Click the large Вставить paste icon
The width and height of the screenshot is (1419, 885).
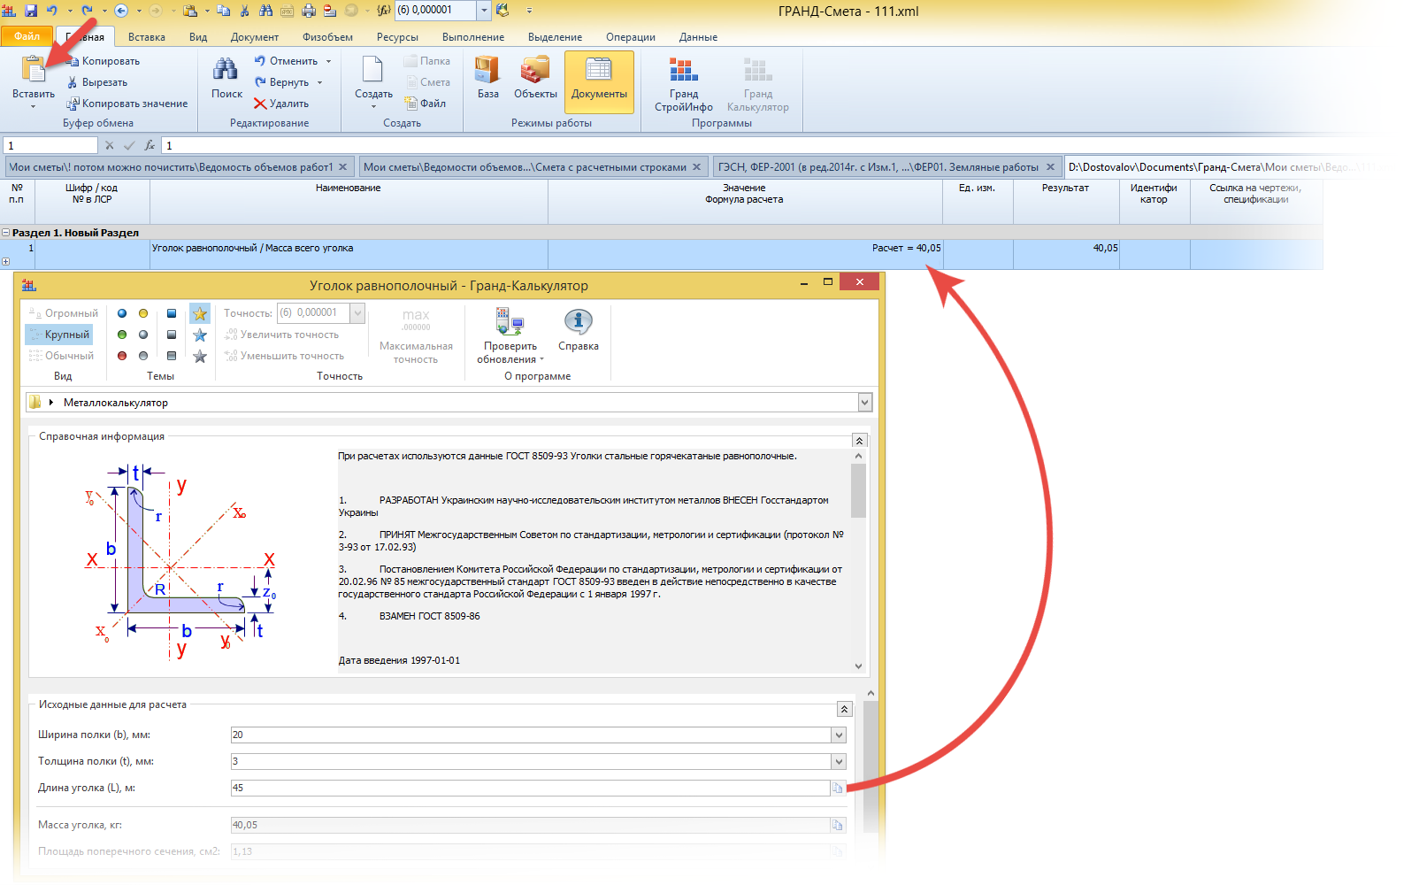tap(34, 69)
